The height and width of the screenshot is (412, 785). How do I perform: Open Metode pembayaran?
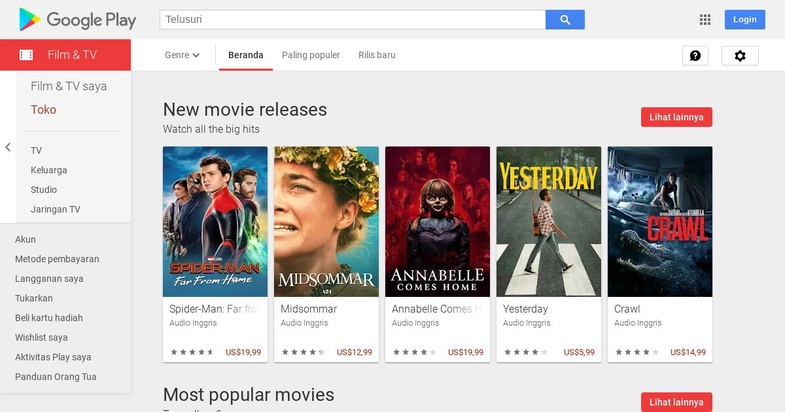tap(57, 259)
